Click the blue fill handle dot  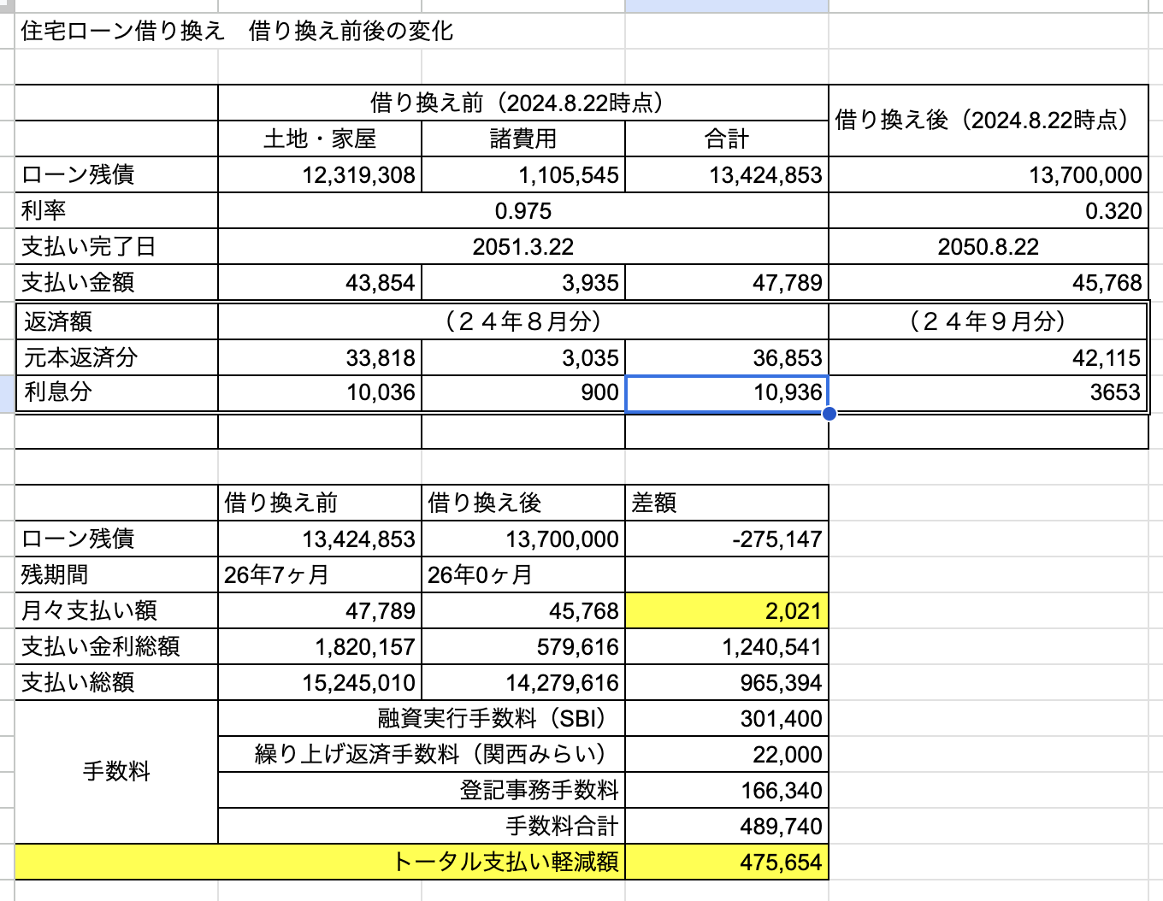(829, 414)
